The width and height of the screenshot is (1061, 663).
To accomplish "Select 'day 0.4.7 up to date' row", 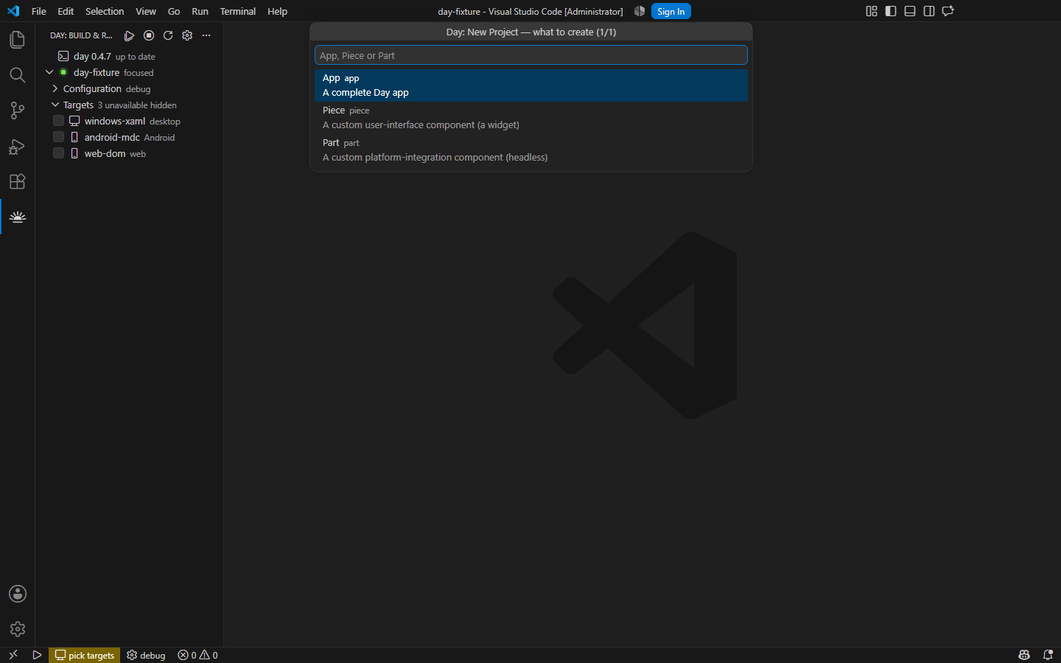I will click(130, 56).
